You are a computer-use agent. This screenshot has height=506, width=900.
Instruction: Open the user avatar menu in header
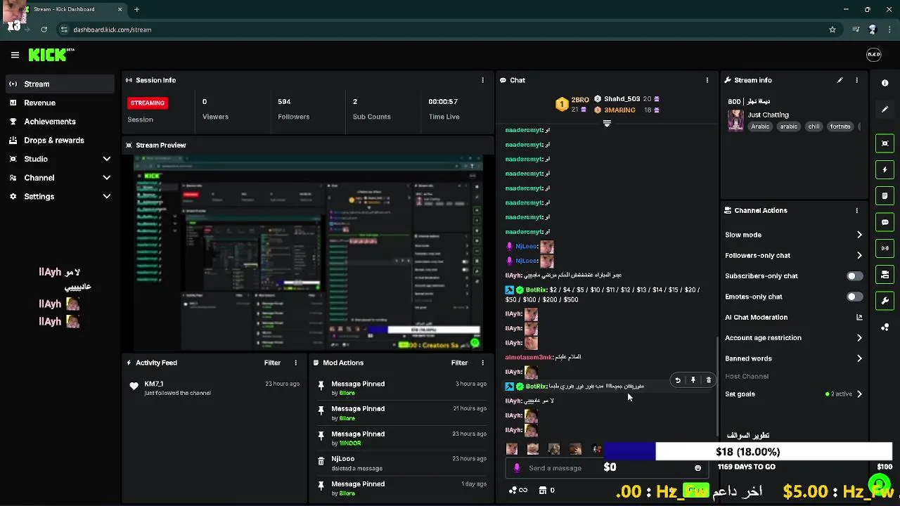click(873, 55)
